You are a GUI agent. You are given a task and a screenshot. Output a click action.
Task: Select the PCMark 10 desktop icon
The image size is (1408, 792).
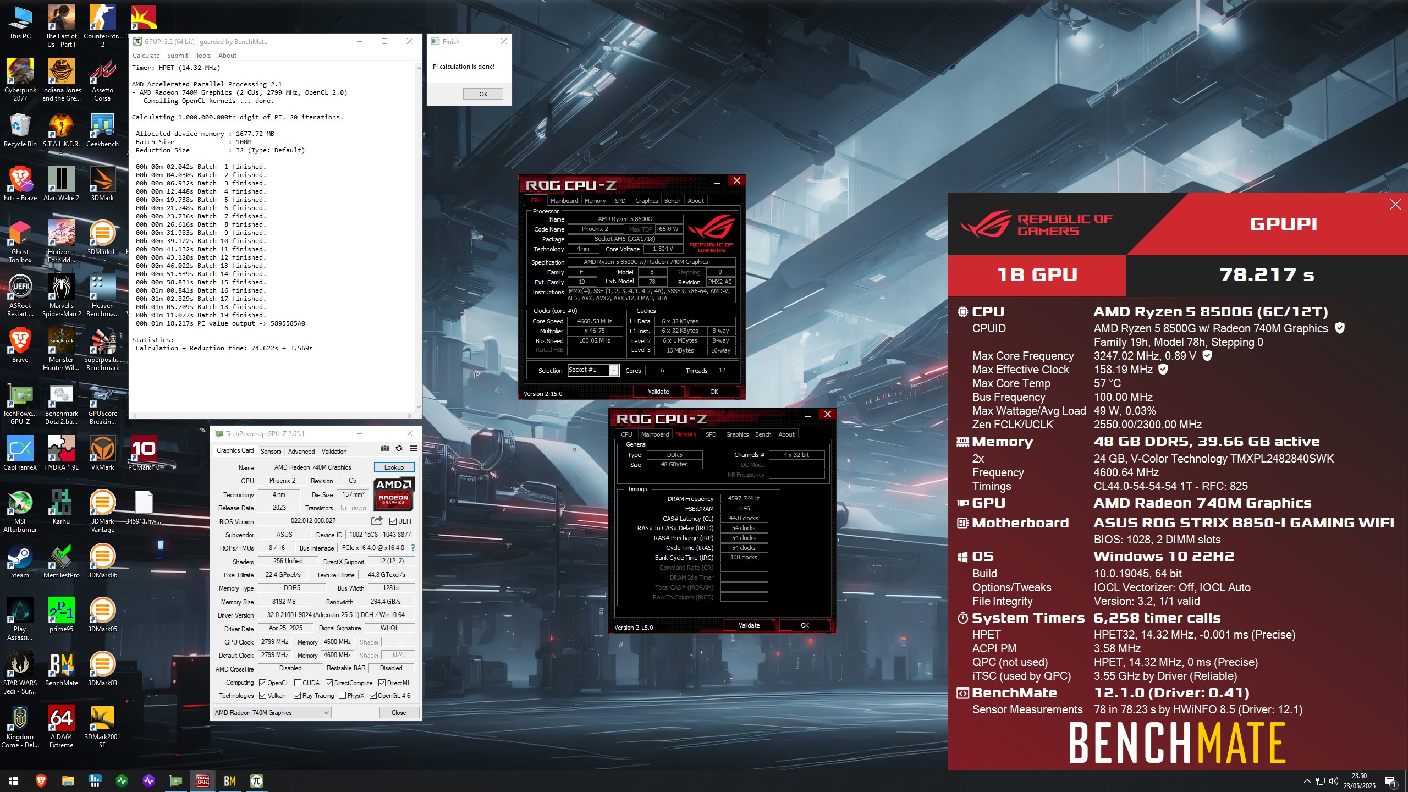[x=144, y=454]
